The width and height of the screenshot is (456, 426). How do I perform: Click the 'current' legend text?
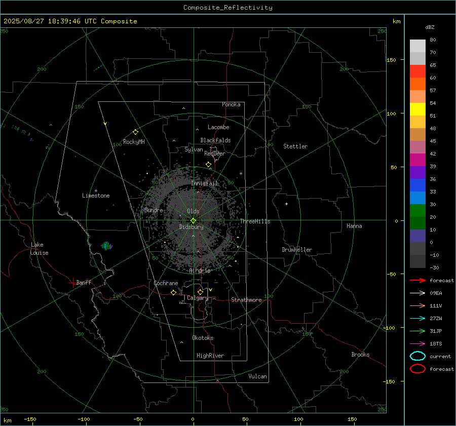pos(440,356)
